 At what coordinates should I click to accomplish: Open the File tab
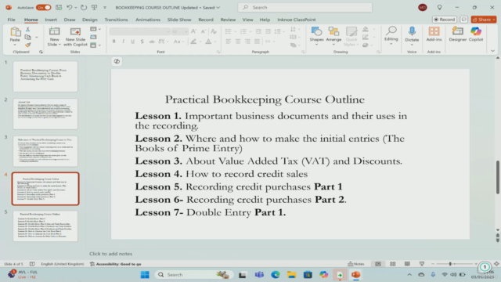pyautogui.click(x=11, y=20)
